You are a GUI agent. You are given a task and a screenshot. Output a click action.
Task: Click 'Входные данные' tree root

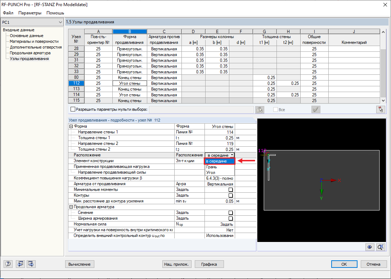point(19,30)
